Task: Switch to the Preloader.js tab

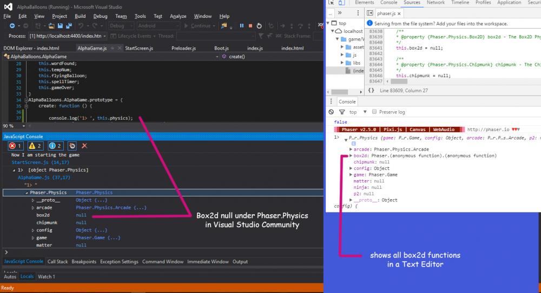Action: [183, 48]
